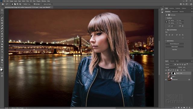Image resolution: width=193 pixels, height=109 pixels.
Task: Hide the Background layer
Action: (166, 79)
